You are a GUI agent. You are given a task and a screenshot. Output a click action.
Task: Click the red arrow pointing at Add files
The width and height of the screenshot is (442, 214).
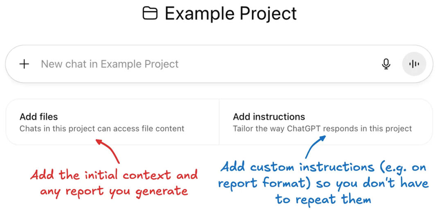click(108, 151)
